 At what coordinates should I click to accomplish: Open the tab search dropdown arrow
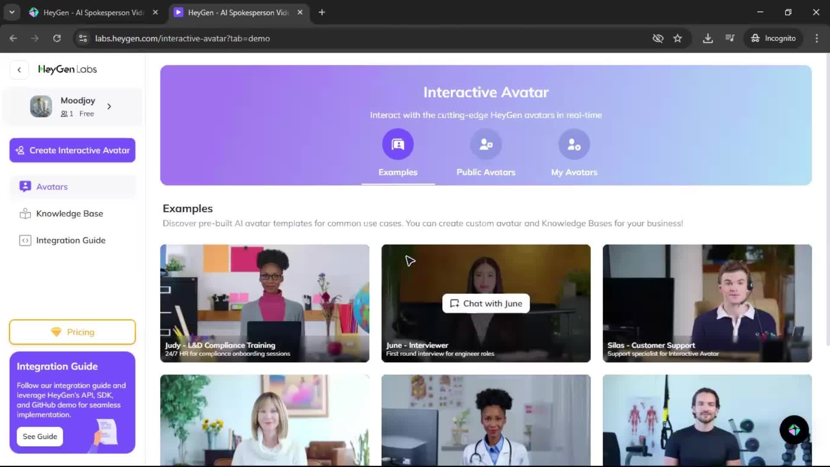[x=12, y=12]
